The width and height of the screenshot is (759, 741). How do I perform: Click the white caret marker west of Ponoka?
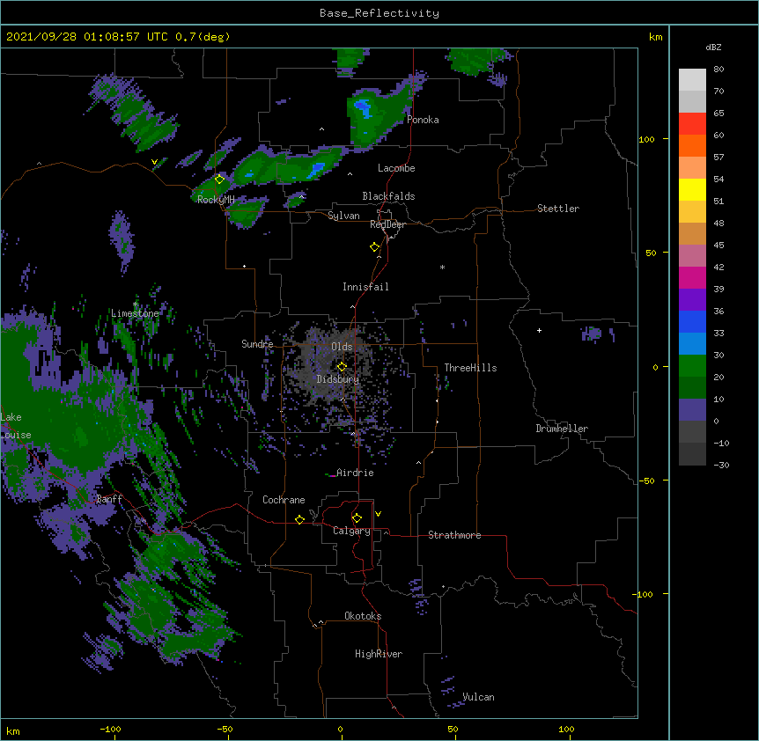(x=321, y=129)
